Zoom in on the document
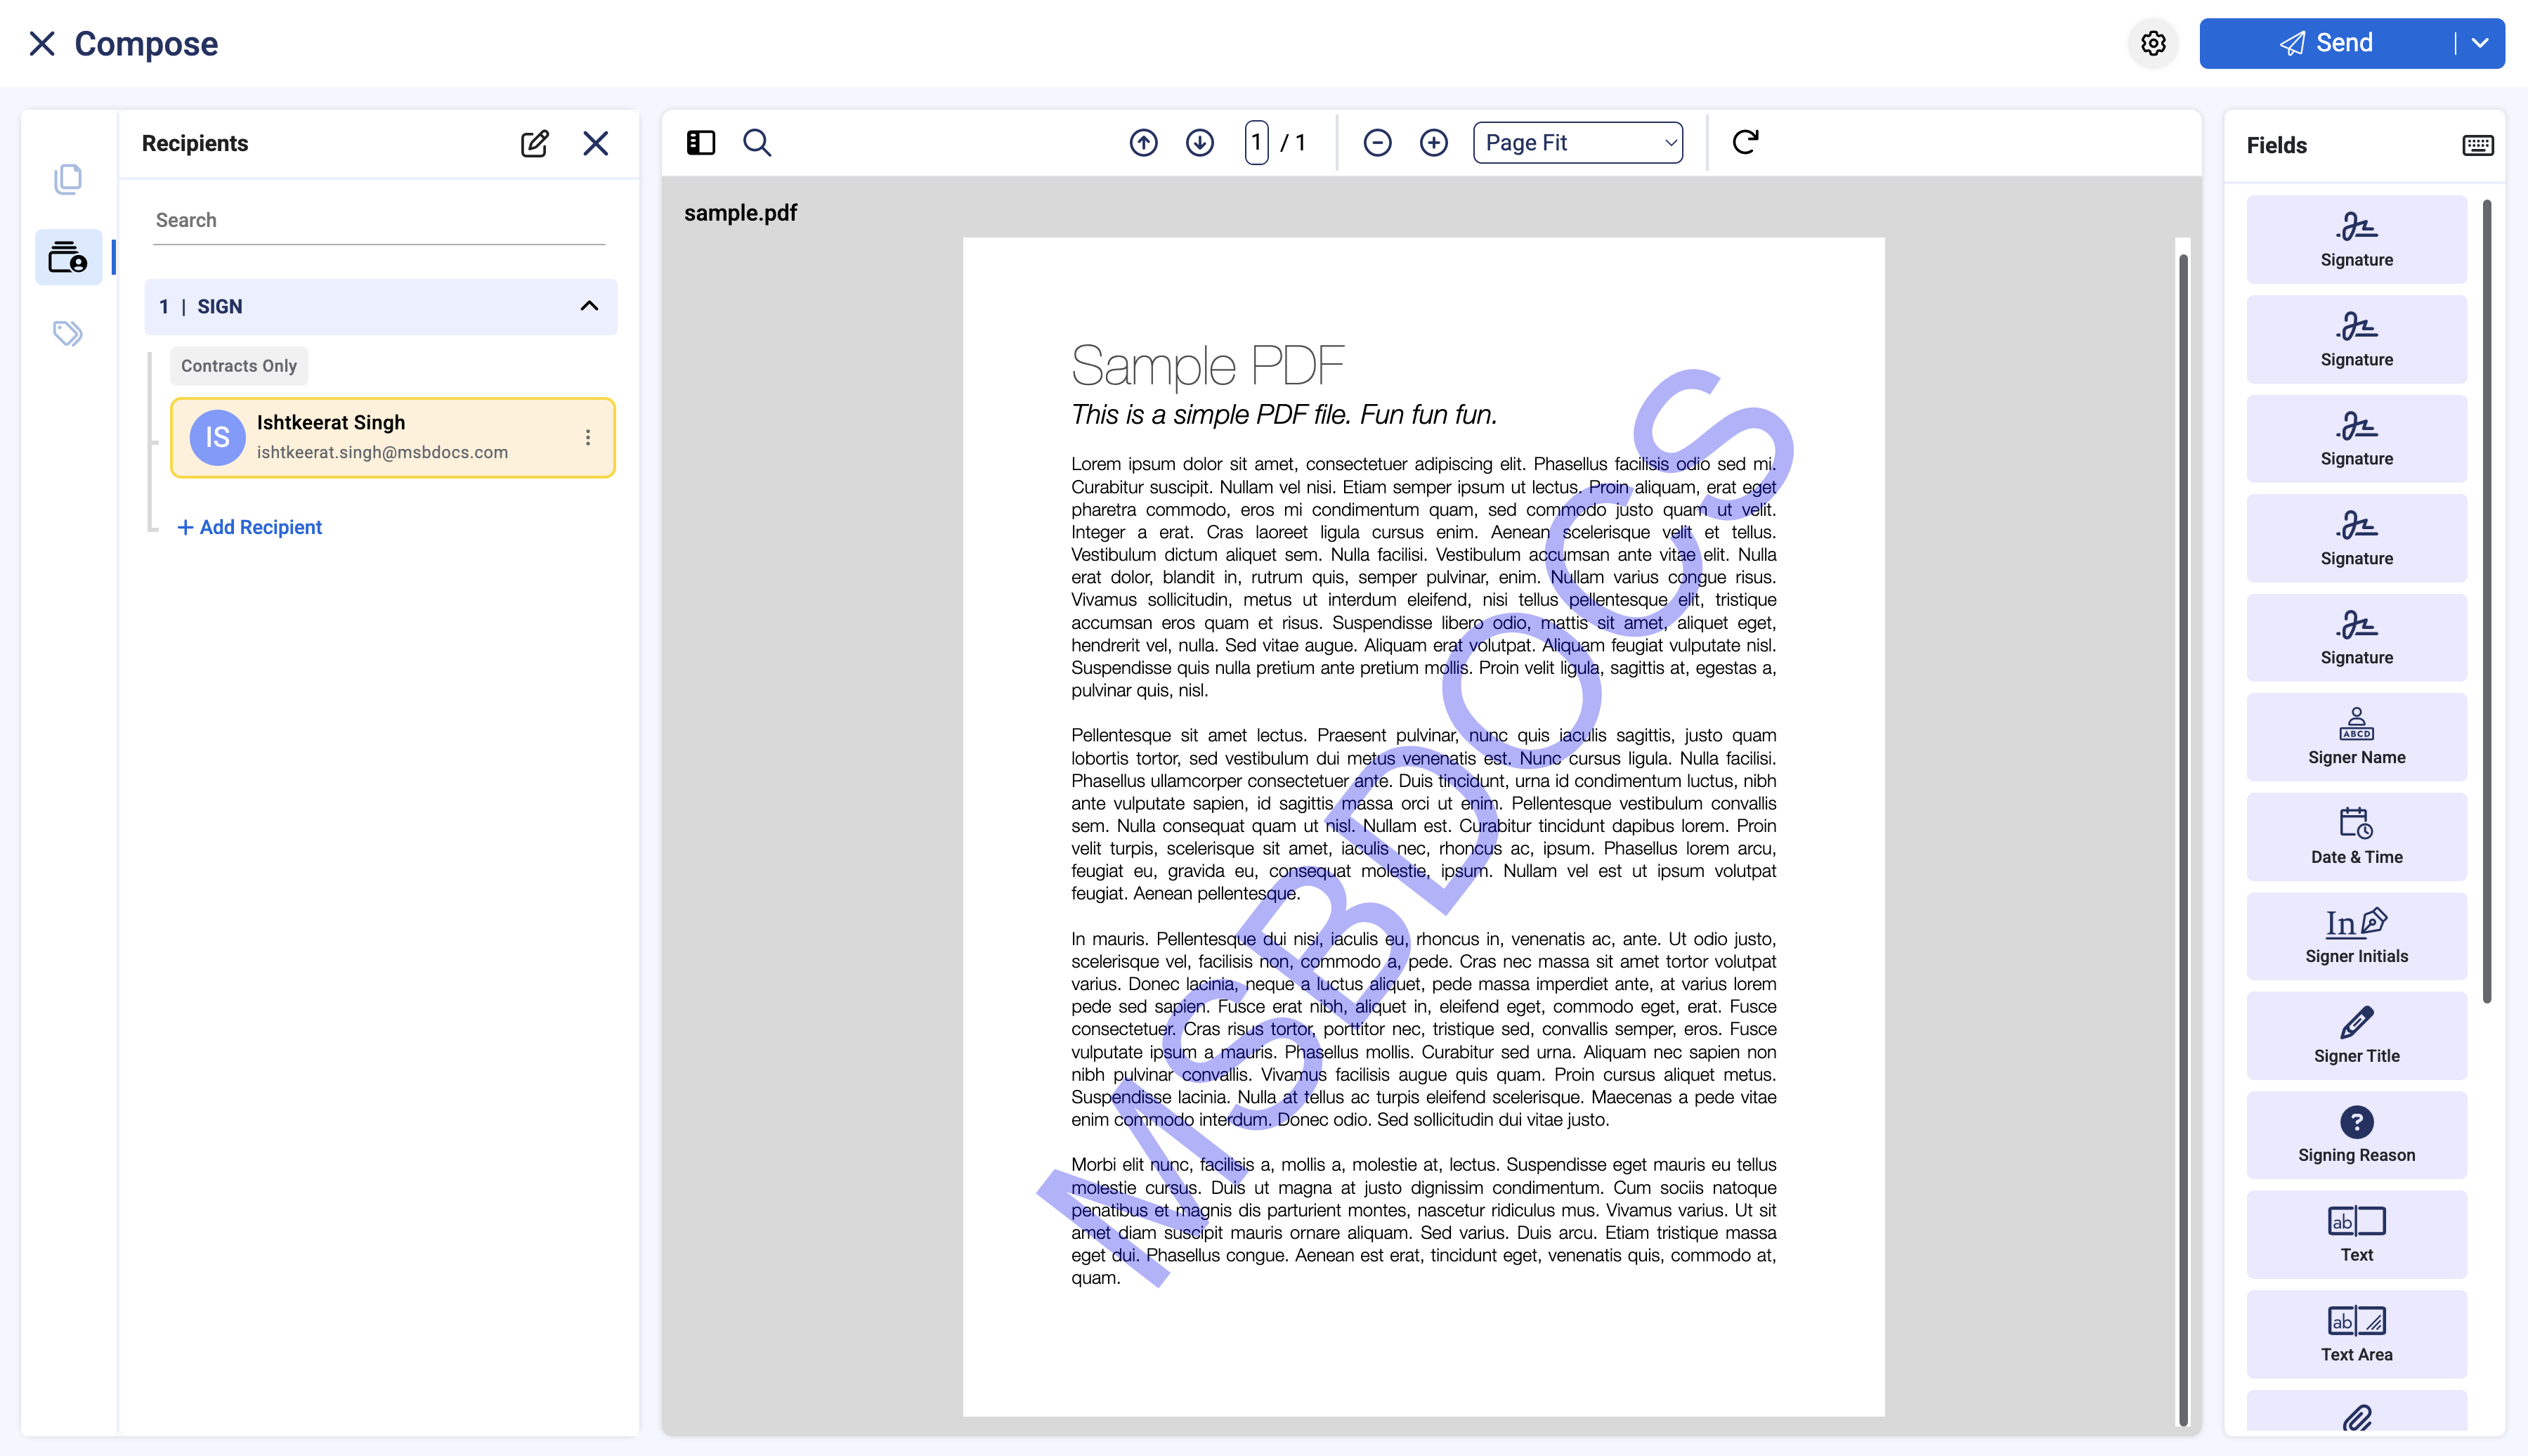 pos(1433,143)
